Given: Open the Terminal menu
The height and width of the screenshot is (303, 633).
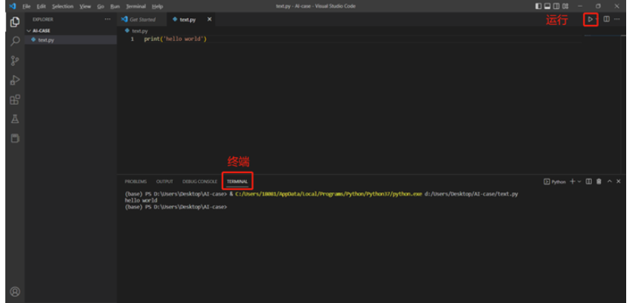Looking at the screenshot, I should tap(136, 7).
